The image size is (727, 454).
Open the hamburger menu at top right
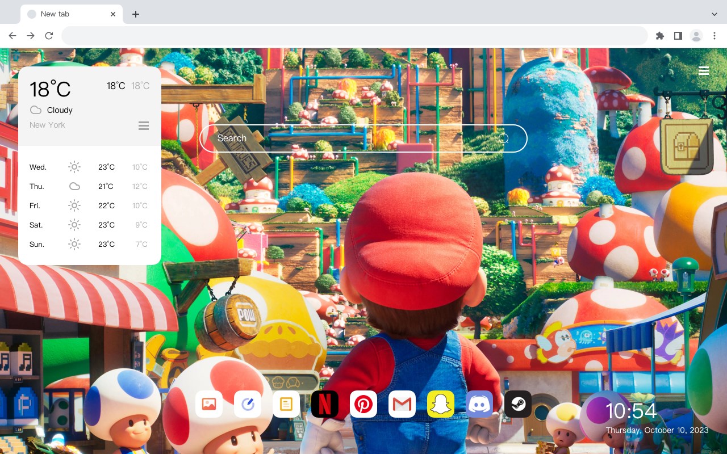click(704, 71)
